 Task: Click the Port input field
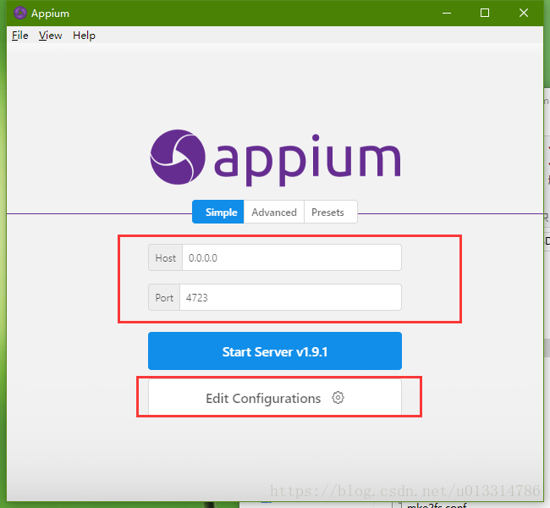coord(290,297)
